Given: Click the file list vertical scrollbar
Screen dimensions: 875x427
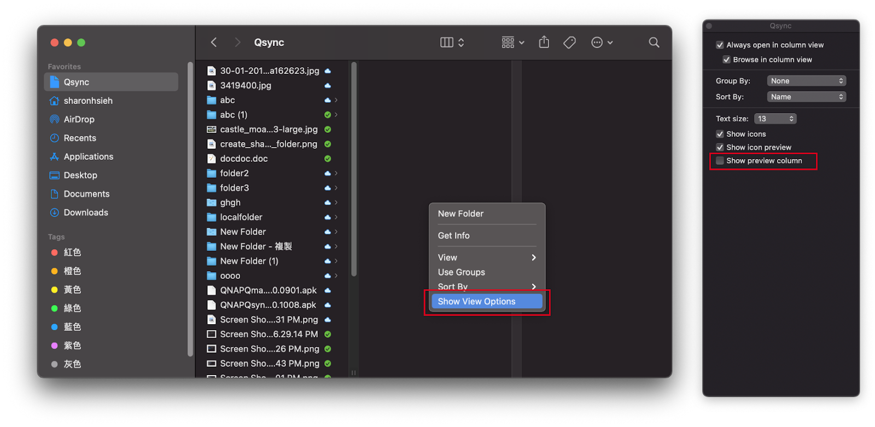Looking at the screenshot, I should (354, 169).
